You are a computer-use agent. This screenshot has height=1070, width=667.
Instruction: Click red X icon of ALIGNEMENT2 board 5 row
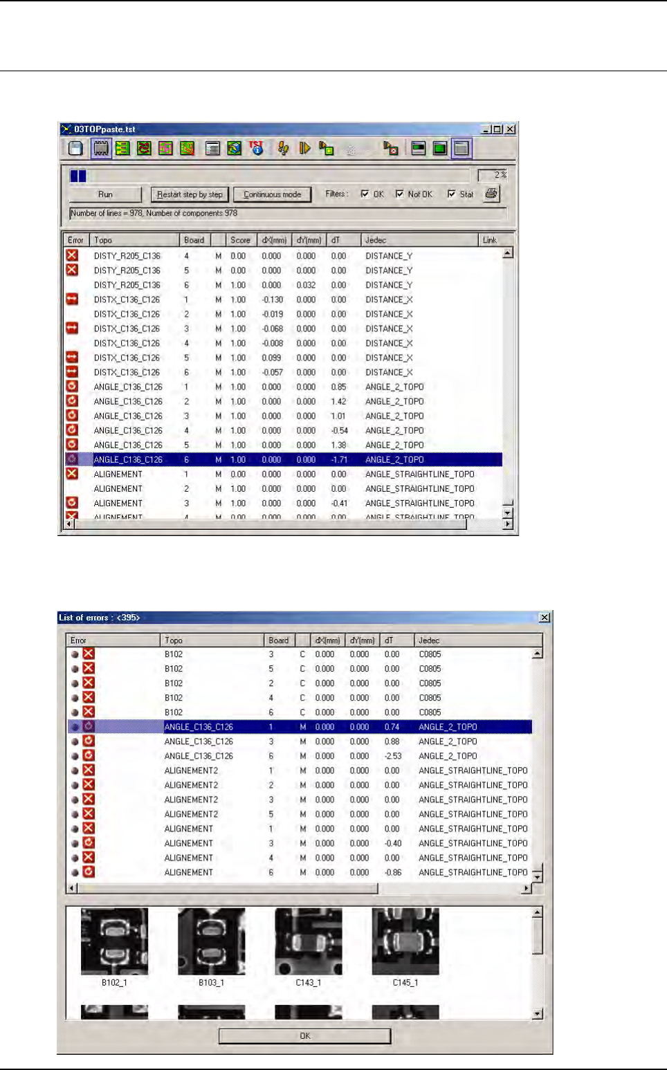pos(89,813)
